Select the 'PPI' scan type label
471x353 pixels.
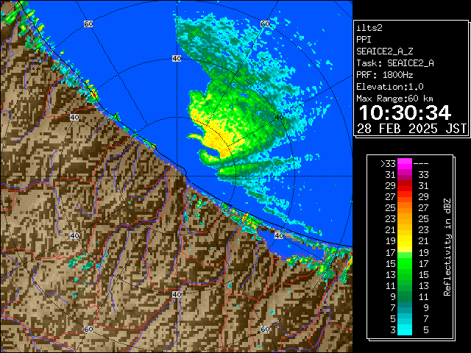(364, 40)
